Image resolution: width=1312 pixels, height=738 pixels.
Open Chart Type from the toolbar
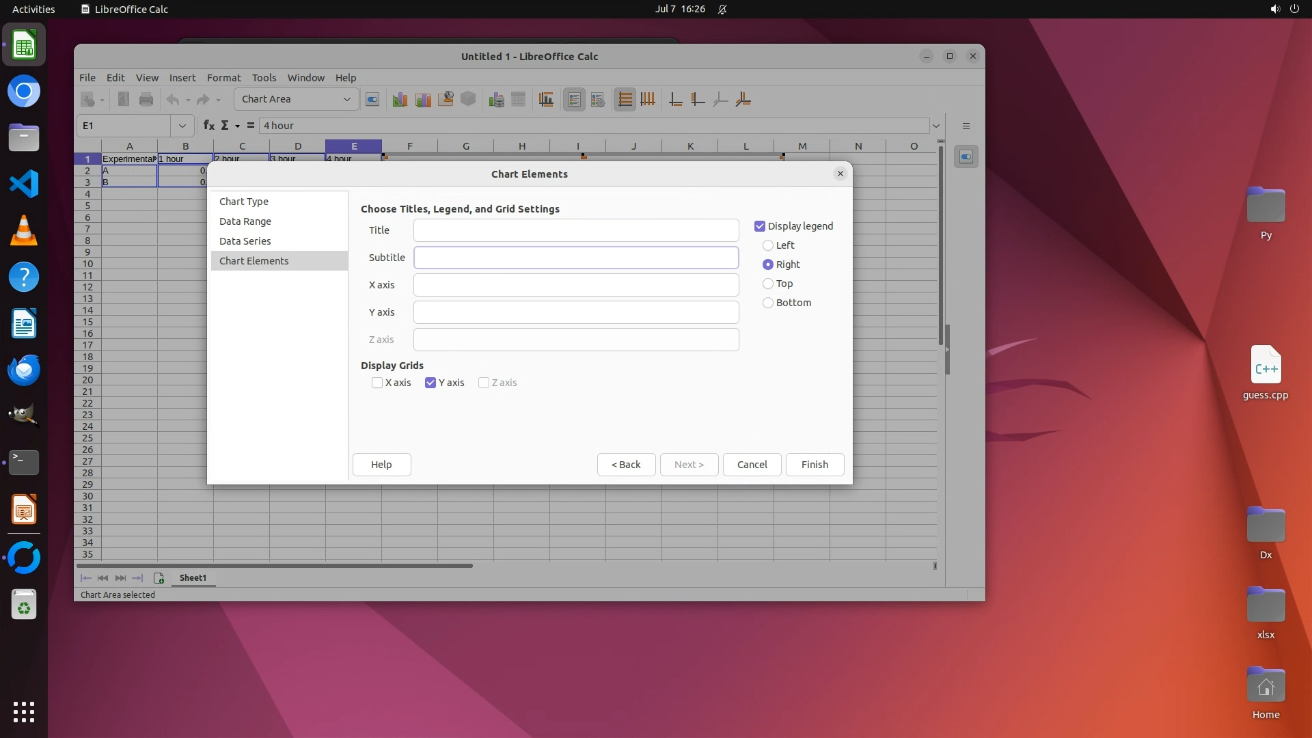[400, 100]
